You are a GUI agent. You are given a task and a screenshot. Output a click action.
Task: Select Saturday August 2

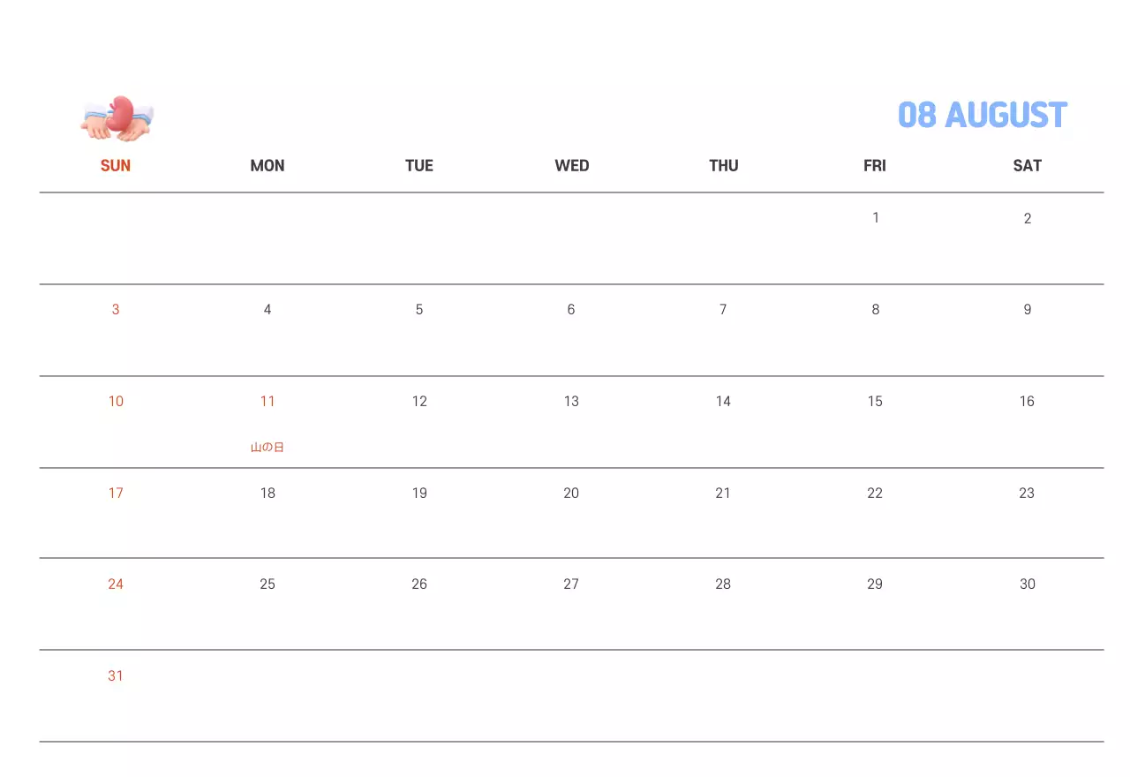point(1027,219)
